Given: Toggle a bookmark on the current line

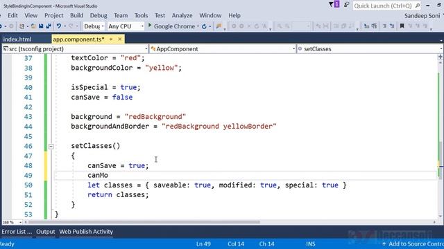Looking at the screenshot, I should click(x=402, y=26).
